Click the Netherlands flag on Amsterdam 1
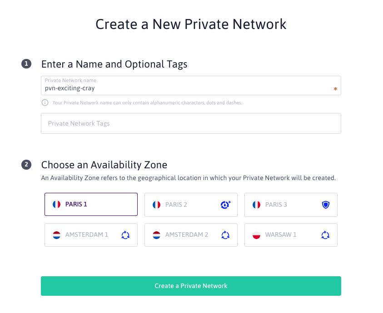This screenshot has height=313, width=383. [57, 235]
